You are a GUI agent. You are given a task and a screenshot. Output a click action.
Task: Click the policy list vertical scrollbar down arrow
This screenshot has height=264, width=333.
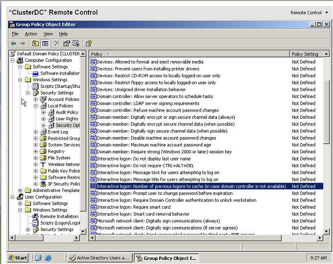tap(326, 231)
